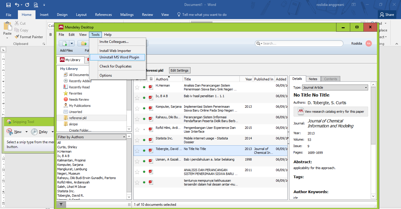
Task: Open PDF icon for Usman, A Gazali document
Action: (x=151, y=161)
